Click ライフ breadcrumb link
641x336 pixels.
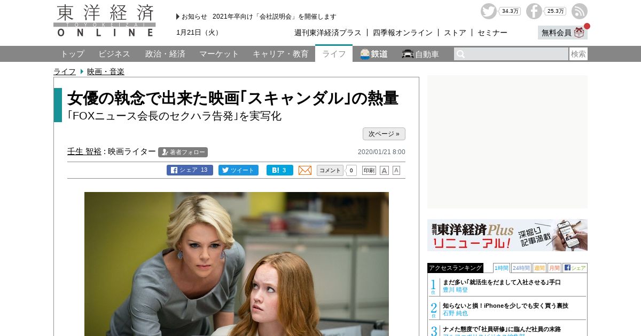tap(65, 71)
